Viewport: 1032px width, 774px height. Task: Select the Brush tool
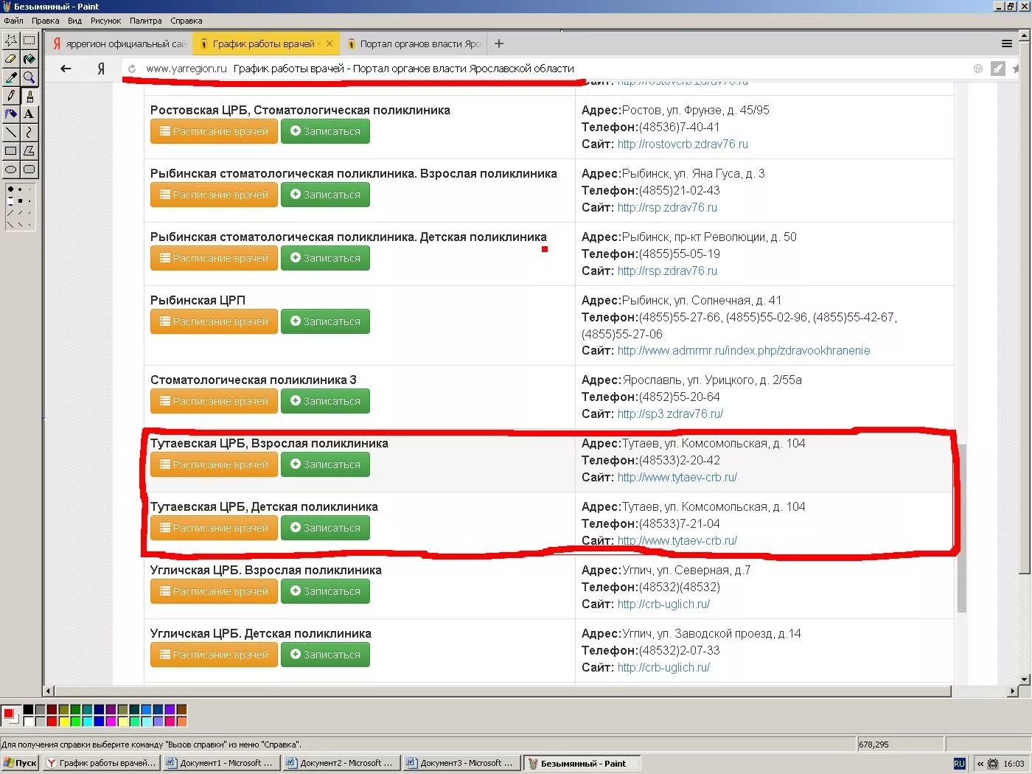pyautogui.click(x=29, y=95)
